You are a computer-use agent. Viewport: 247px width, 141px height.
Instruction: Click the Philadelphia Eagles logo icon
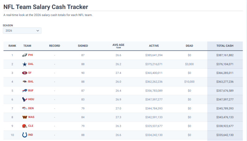point(25,55)
